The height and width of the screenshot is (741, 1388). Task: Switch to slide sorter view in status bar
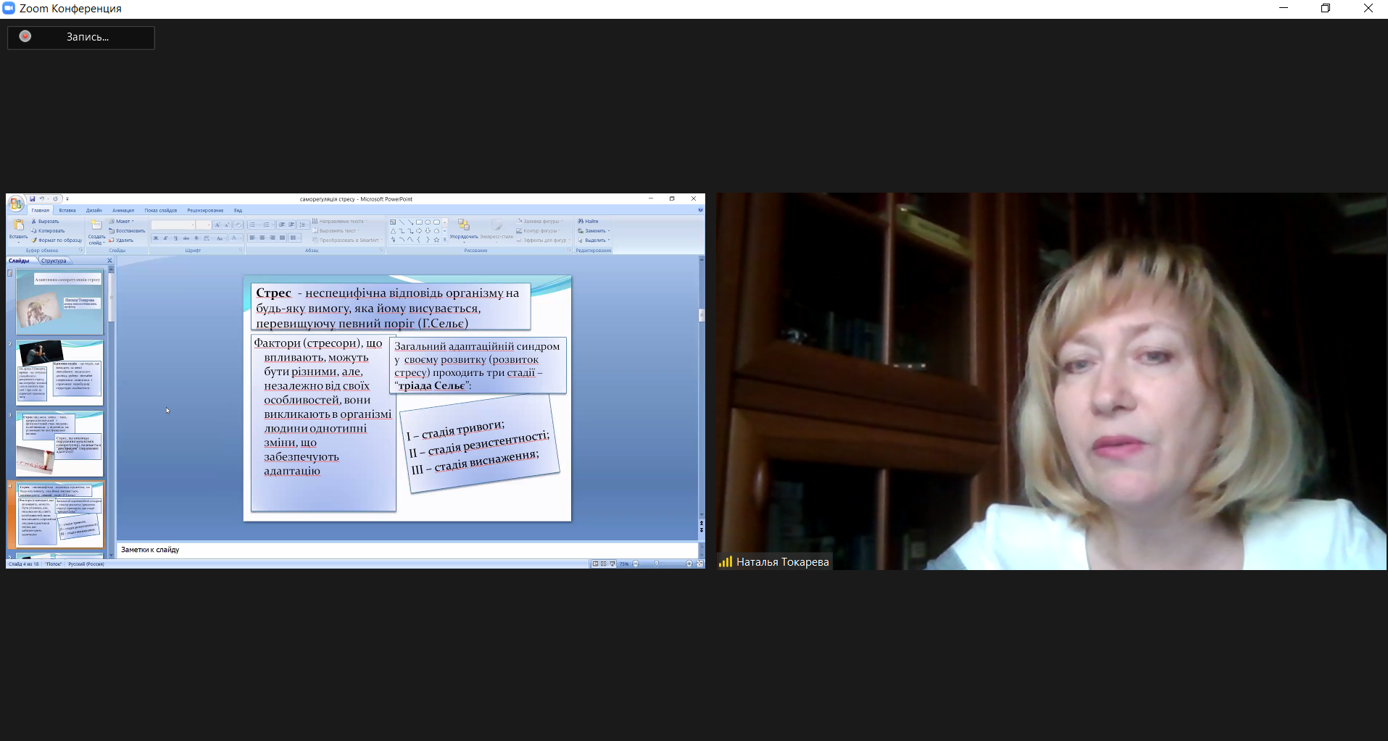pos(604,564)
